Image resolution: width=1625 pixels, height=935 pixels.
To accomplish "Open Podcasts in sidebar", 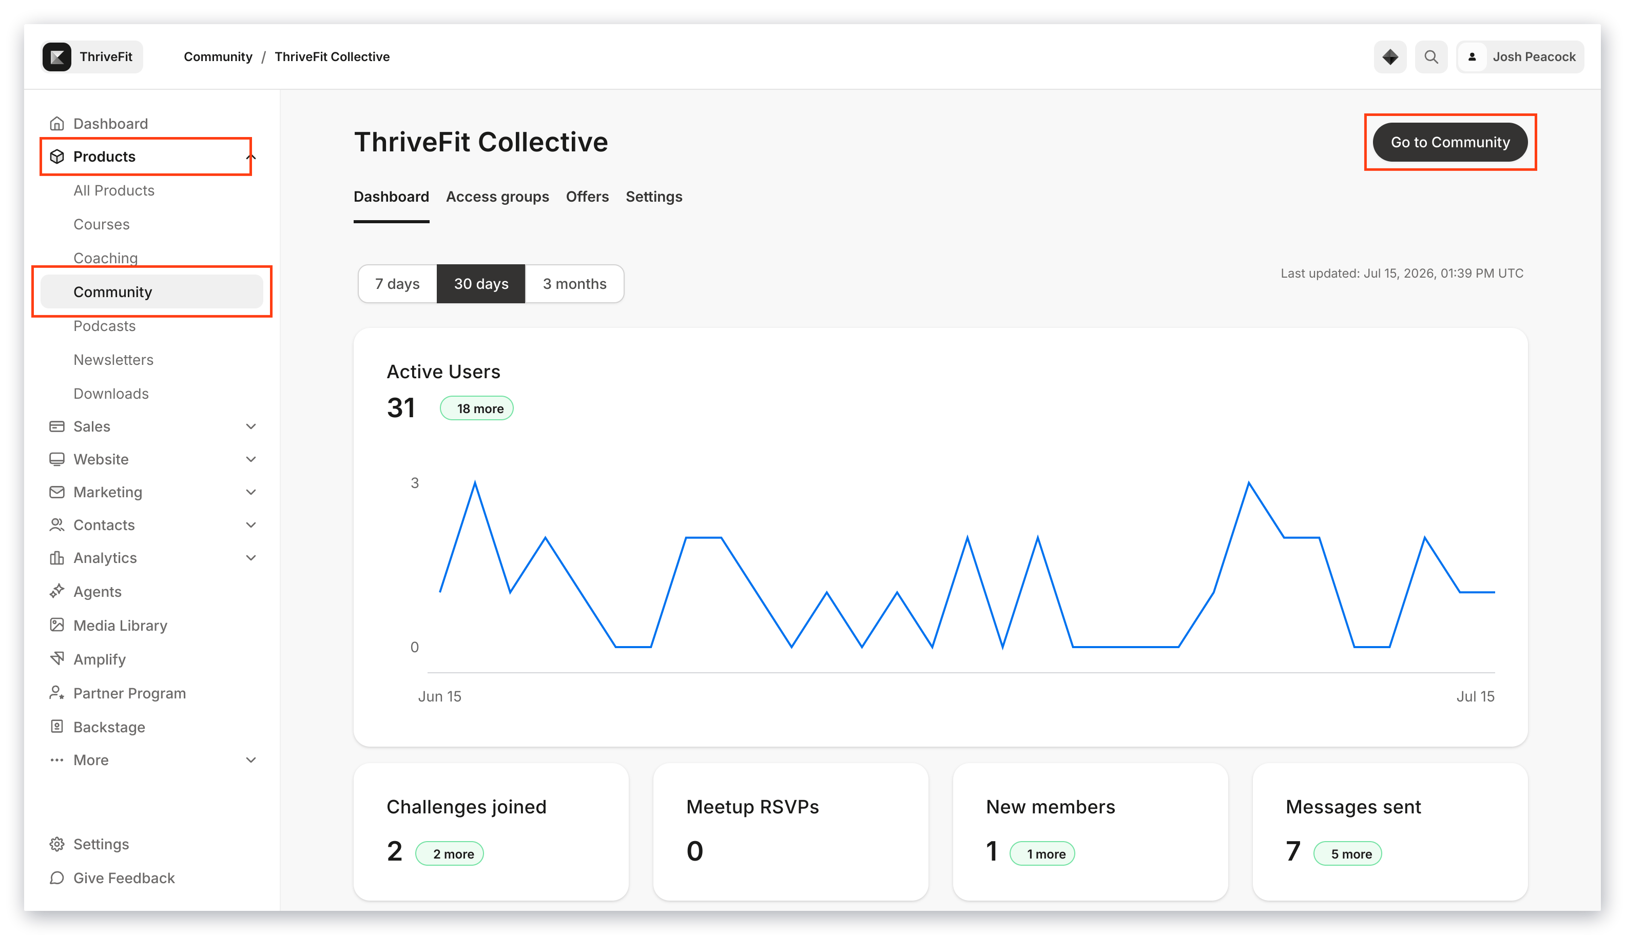I will (x=104, y=325).
